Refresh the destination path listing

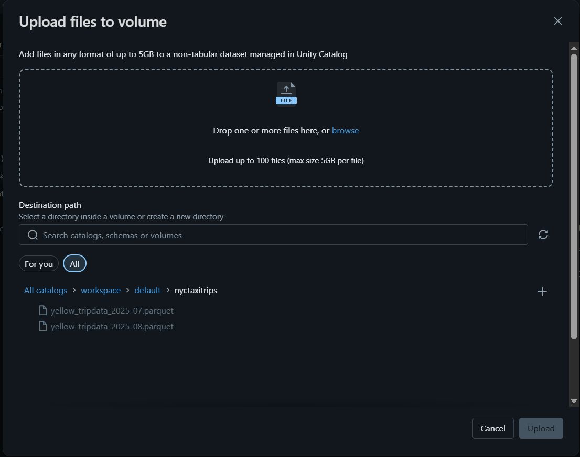(x=543, y=235)
